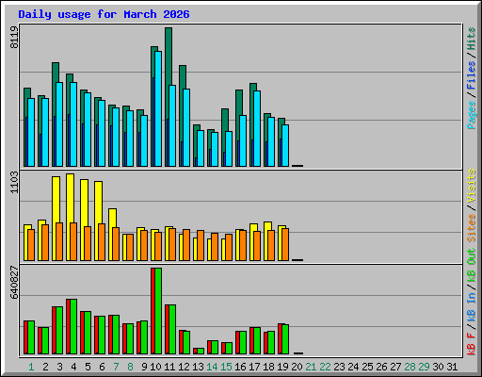Screen dimensions: 482x377
Task: Click day 4 on the date axis
Action: [73, 367]
